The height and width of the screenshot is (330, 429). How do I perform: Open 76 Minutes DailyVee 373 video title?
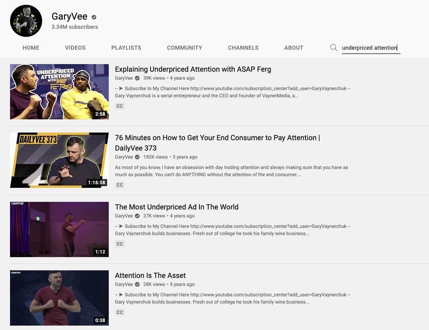point(217,143)
